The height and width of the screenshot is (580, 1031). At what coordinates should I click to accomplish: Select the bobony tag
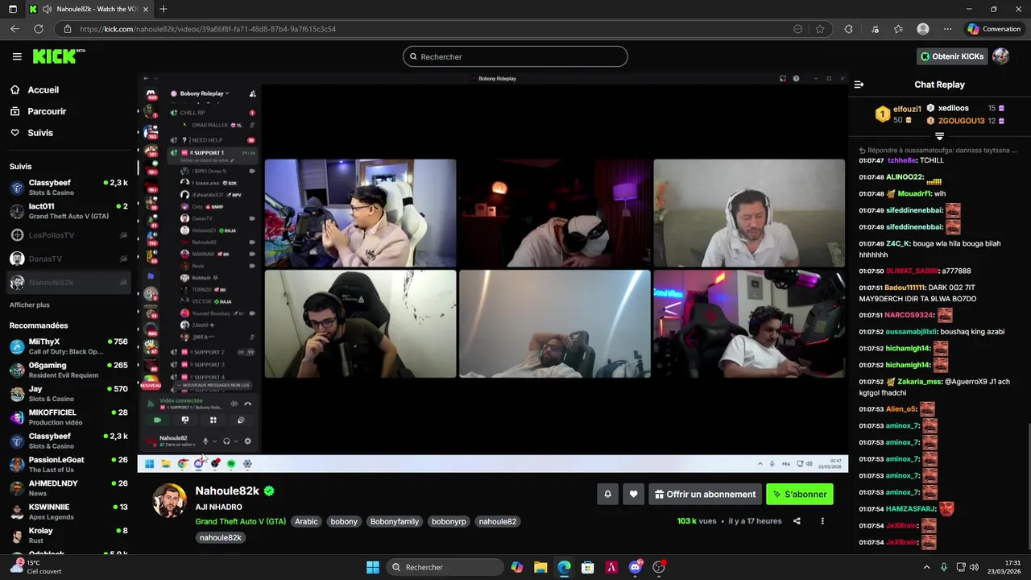[344, 521]
